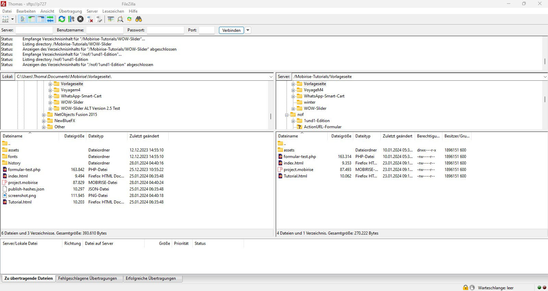Screen dimensions: 548x291
Task: Toggle message log display
Action: click(23, 19)
